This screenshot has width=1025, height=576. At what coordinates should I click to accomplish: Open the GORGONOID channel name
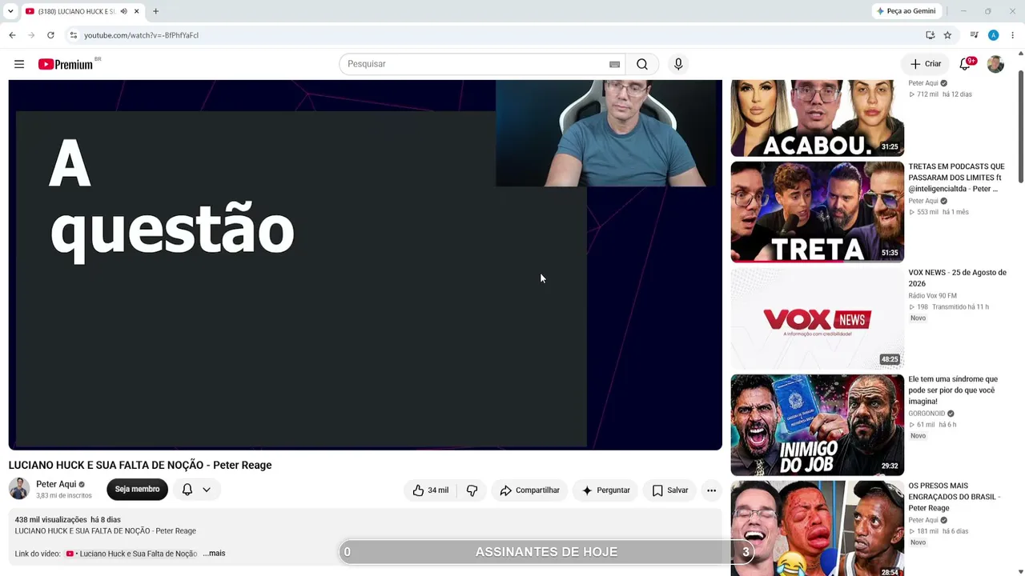pyautogui.click(x=927, y=414)
